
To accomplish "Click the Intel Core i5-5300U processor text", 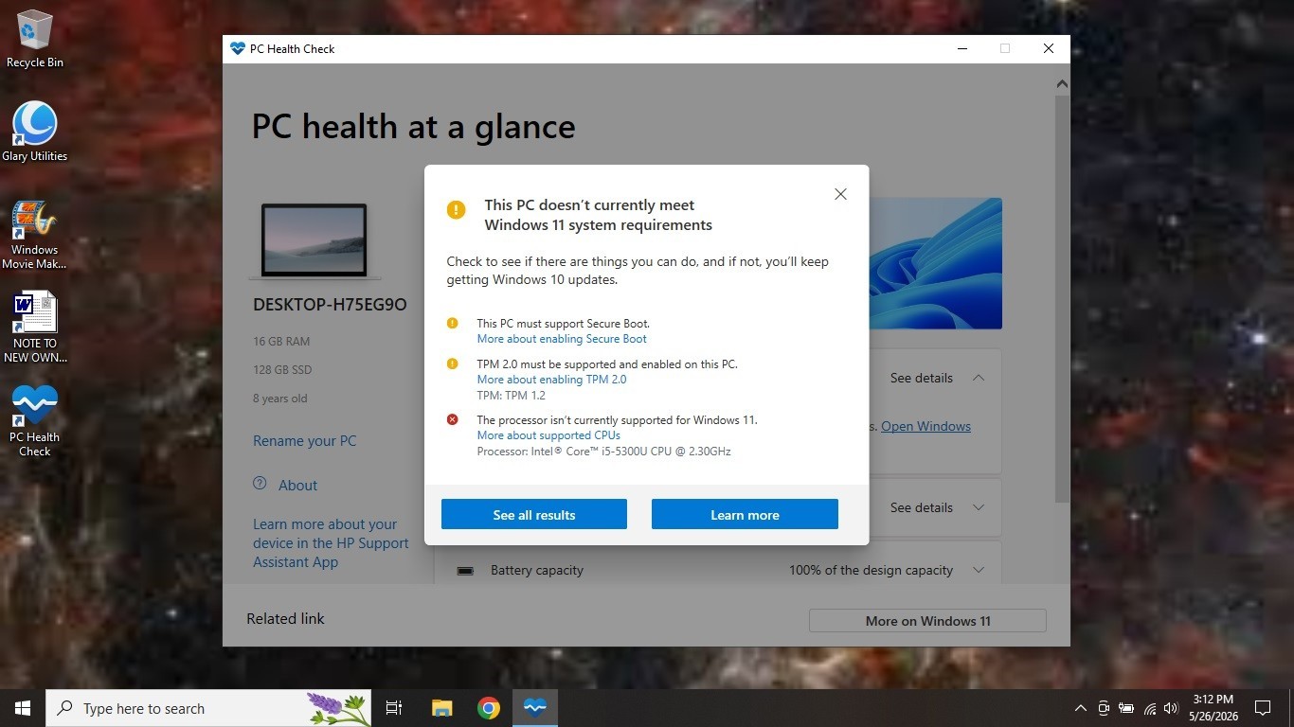I will click(603, 452).
